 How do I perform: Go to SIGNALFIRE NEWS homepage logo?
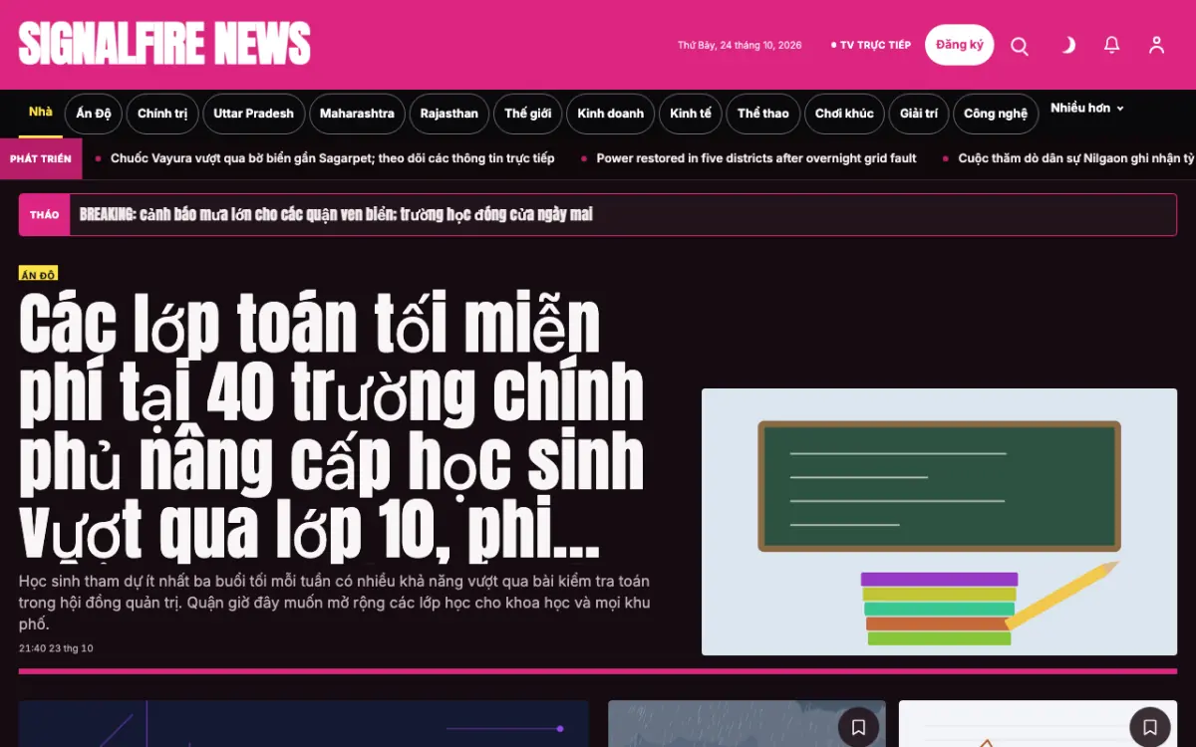[164, 44]
